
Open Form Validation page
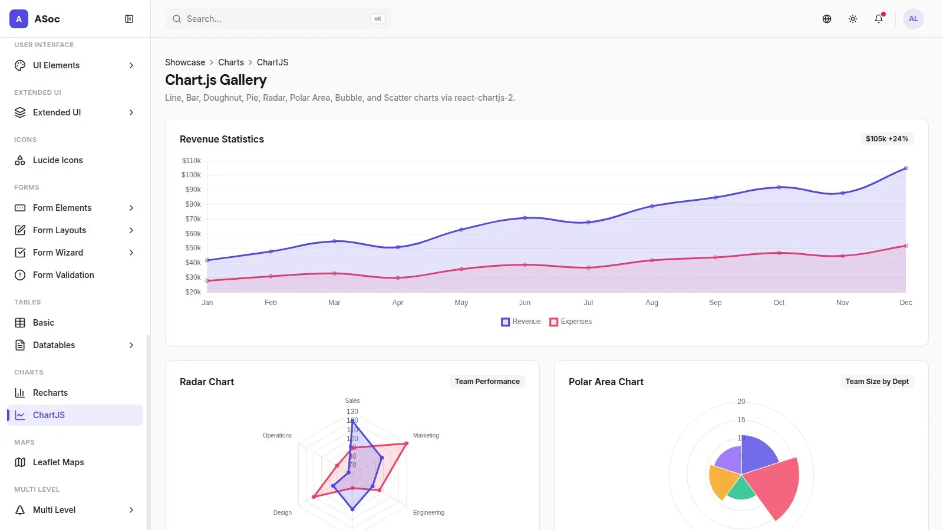75,275
